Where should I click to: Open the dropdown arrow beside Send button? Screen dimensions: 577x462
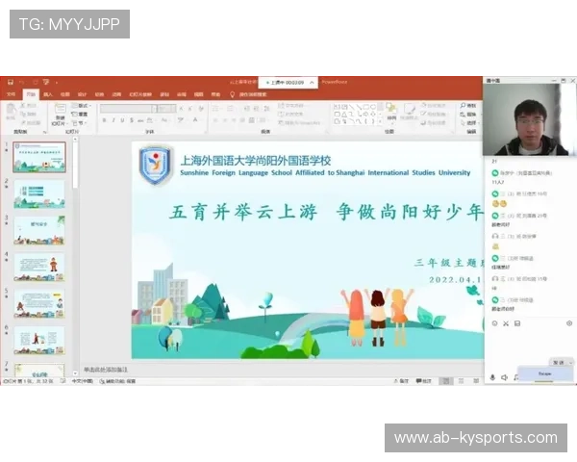[570, 363]
